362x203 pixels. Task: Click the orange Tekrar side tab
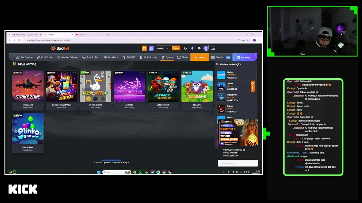[253, 86]
